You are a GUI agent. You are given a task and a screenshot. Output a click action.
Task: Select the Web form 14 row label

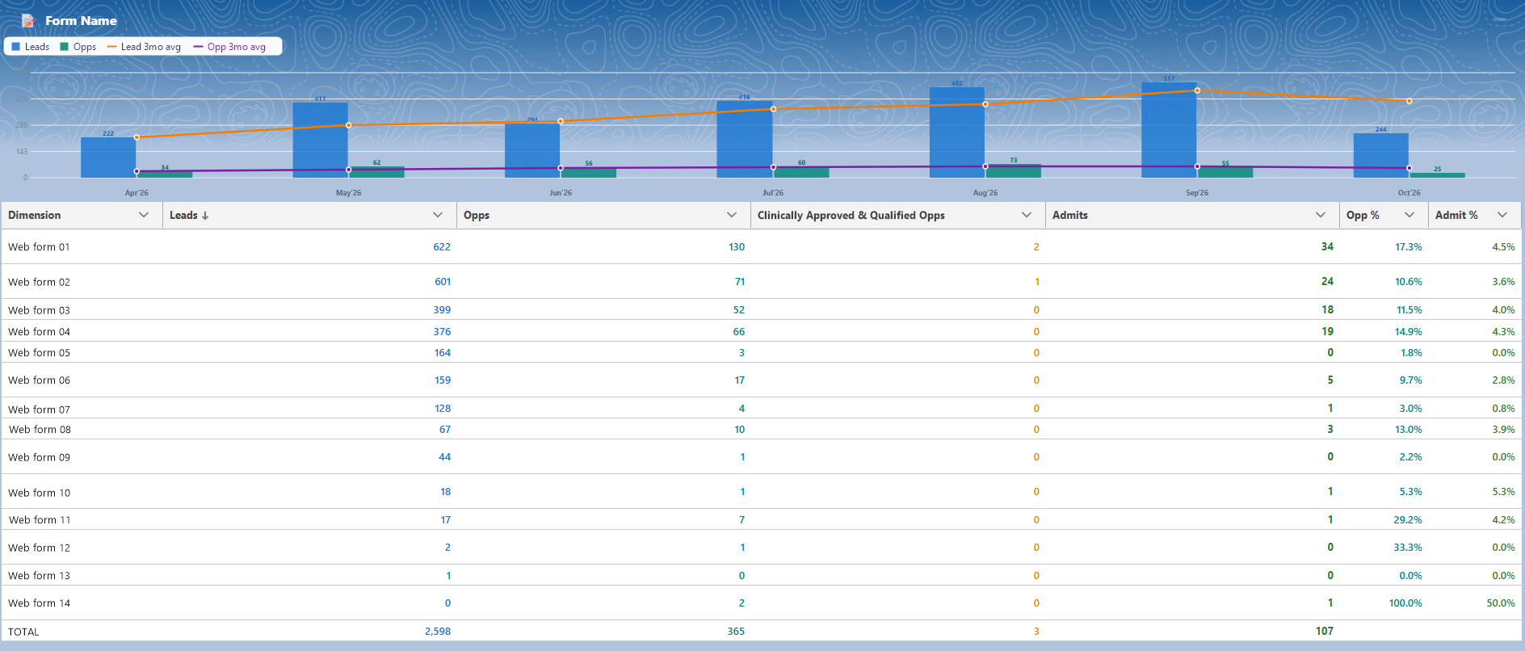tap(39, 603)
